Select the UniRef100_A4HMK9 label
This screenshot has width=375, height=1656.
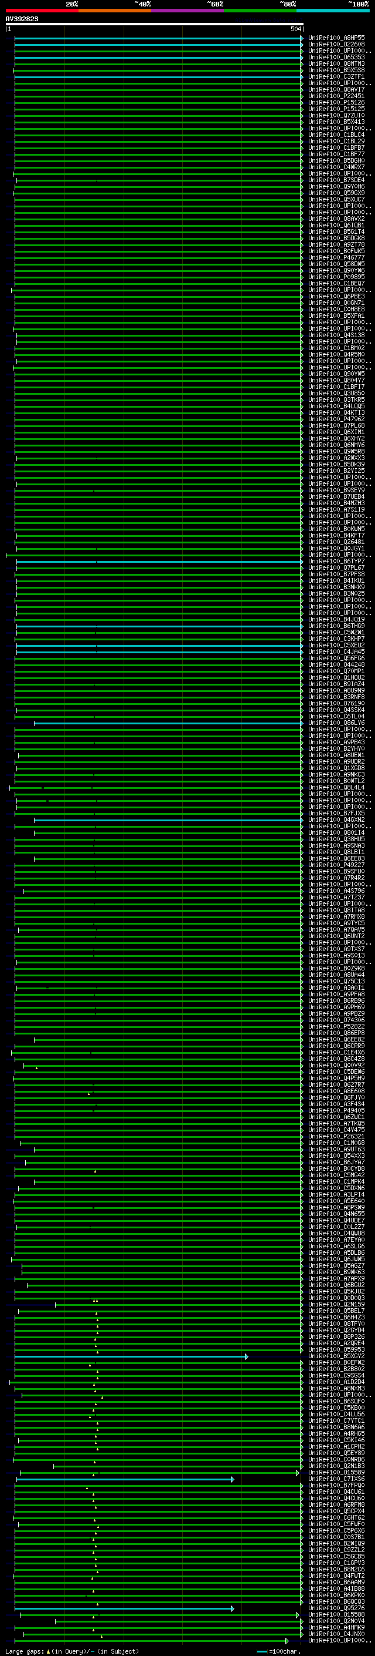tap(336, 1628)
